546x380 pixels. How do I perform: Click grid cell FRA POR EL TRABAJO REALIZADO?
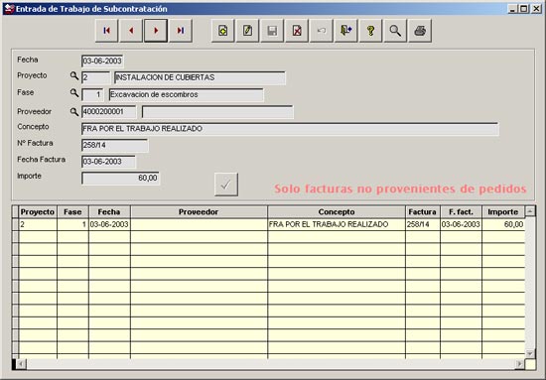(x=337, y=224)
